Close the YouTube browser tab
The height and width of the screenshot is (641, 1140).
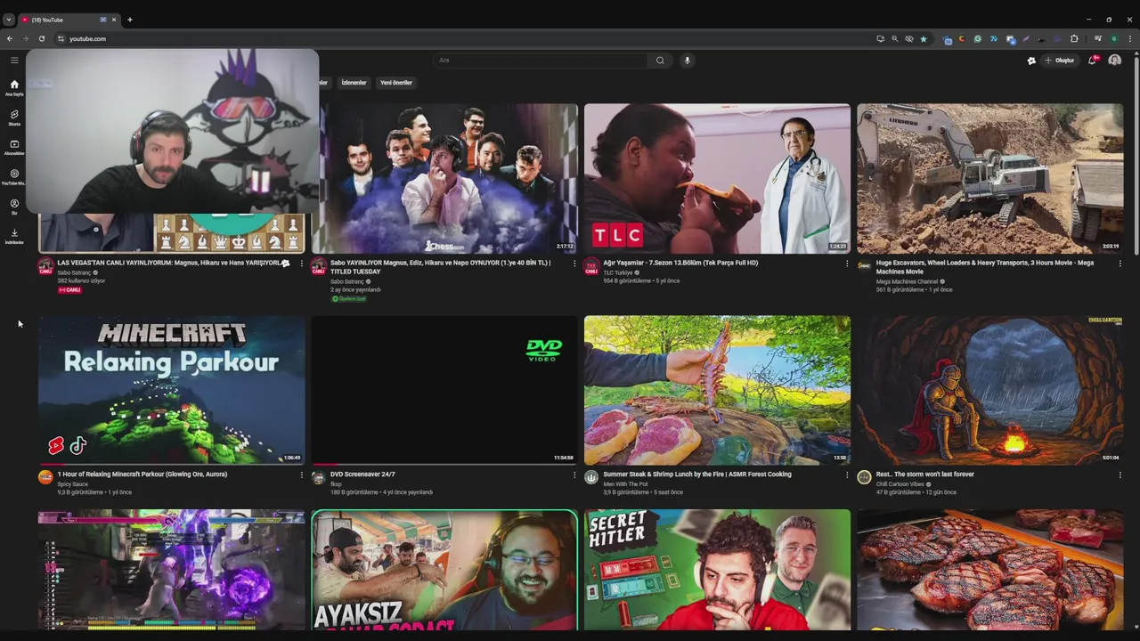coord(114,19)
